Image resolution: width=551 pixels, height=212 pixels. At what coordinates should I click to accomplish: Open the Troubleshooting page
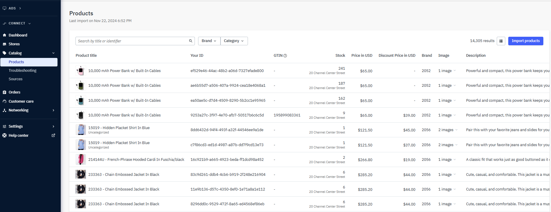[x=22, y=71]
